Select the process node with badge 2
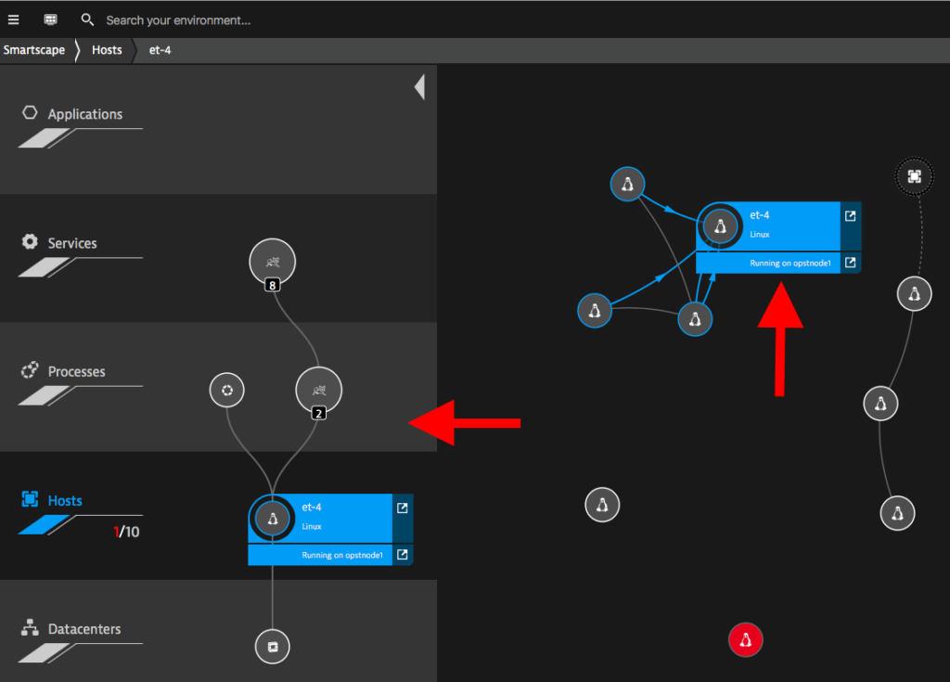The height and width of the screenshot is (682, 950). tap(319, 390)
